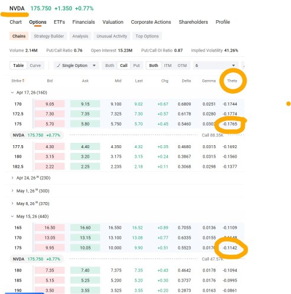The image size is (291, 294).
Task: Select Both moneyness filter
Action: (x=154, y=65)
